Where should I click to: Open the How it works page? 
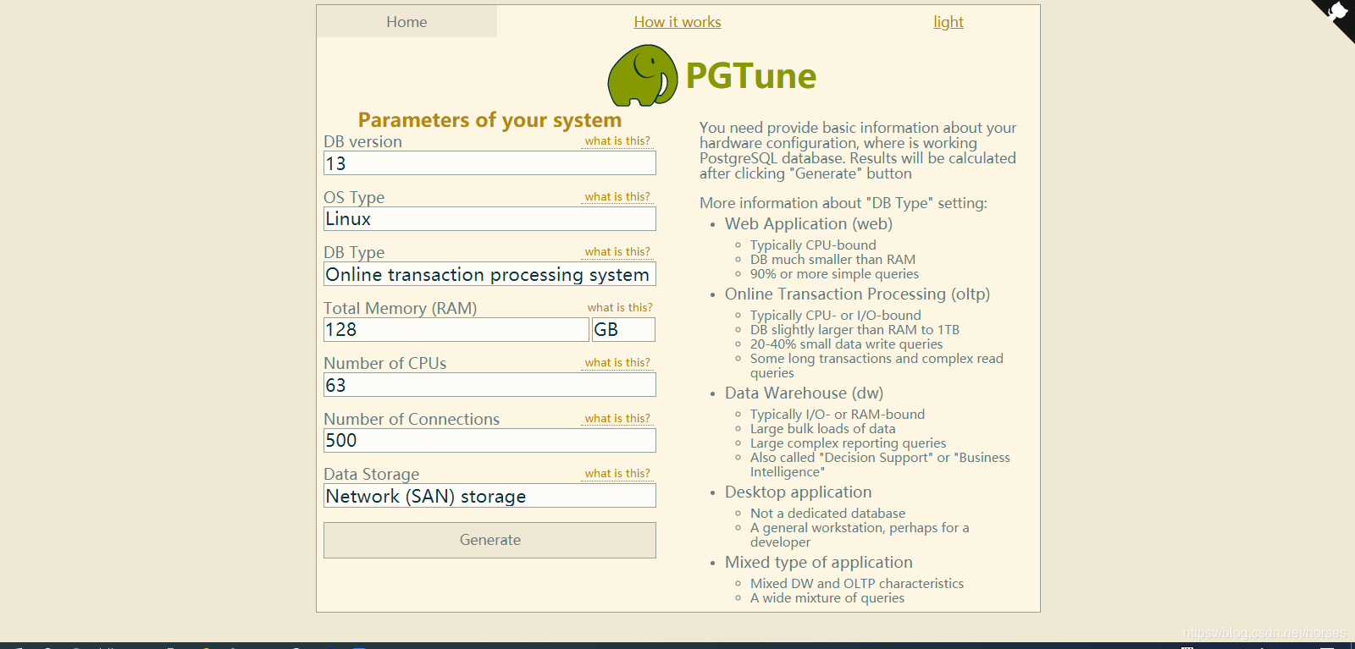(x=677, y=22)
